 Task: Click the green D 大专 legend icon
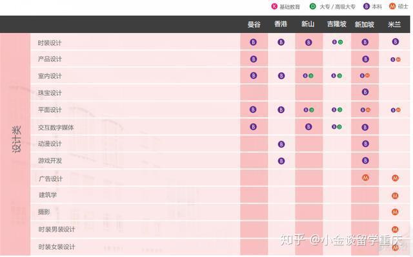[312, 6]
